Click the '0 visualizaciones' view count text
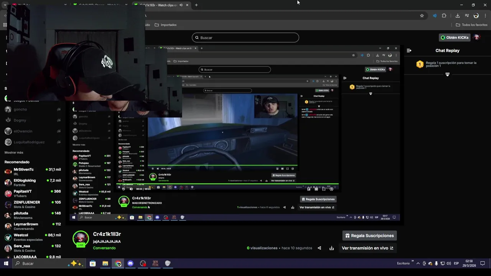The height and width of the screenshot is (276, 491). (x=262, y=248)
